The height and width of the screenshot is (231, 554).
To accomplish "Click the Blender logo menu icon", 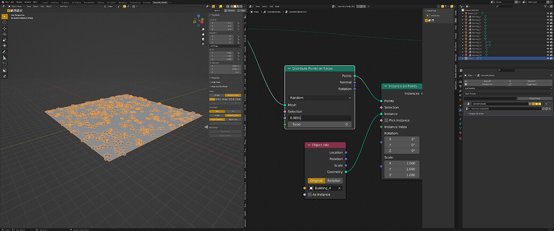I will coord(3,2).
